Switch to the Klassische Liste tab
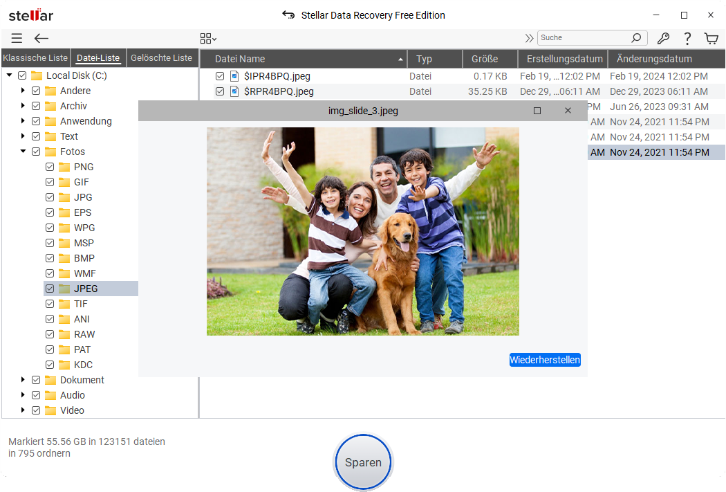This screenshot has width=726, height=492. (x=35, y=58)
